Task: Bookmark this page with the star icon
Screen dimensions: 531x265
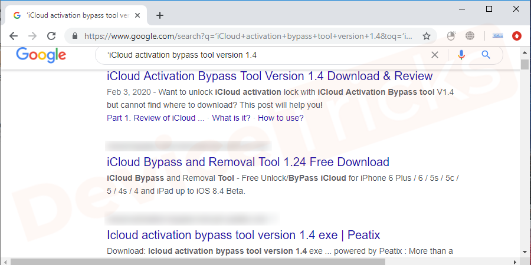Action: point(427,36)
